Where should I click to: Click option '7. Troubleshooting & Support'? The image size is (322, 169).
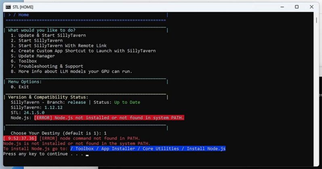click(x=47, y=66)
